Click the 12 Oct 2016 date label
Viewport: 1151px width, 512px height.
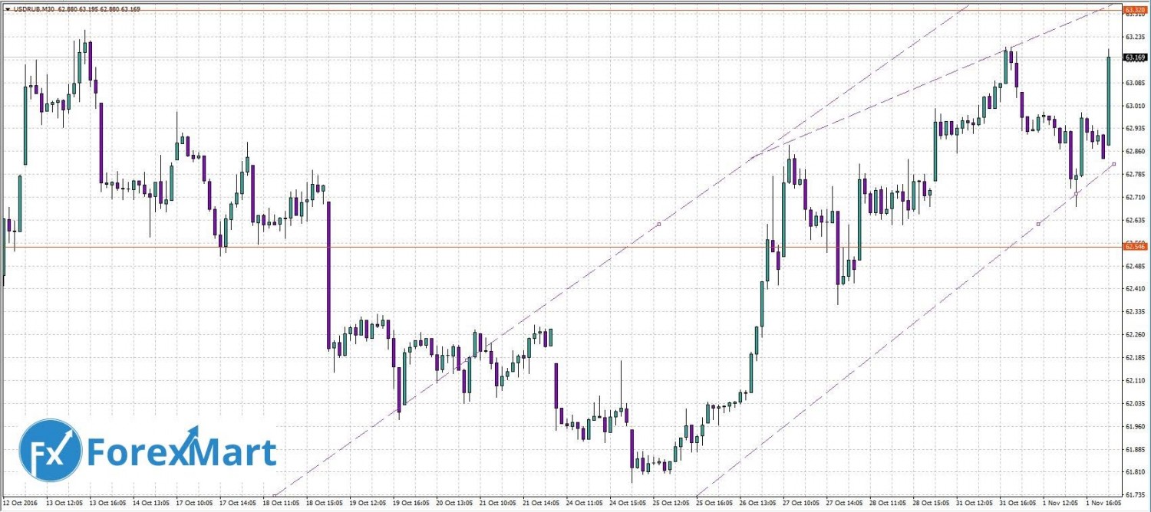(x=20, y=504)
